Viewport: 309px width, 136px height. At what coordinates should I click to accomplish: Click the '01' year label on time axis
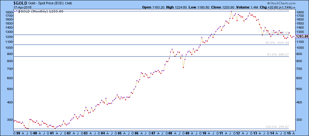point(52,133)
